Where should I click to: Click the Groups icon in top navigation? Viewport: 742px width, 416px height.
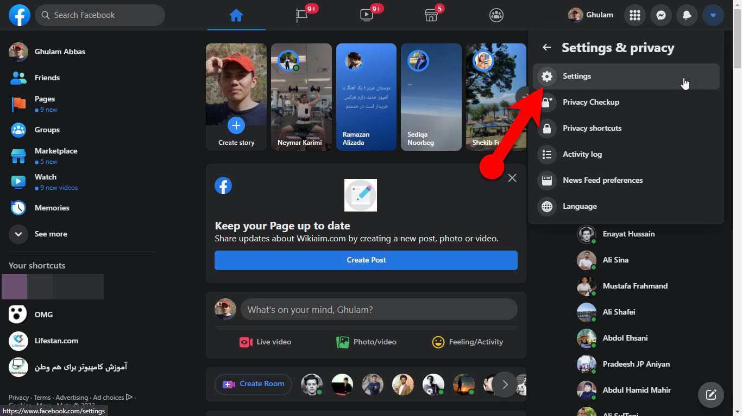[496, 15]
